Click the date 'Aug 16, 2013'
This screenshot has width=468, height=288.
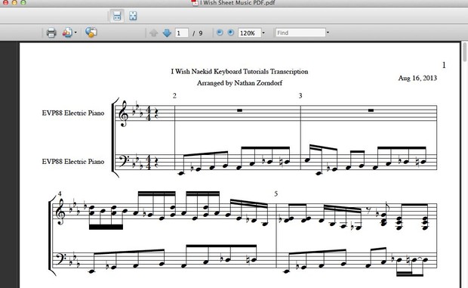coord(417,78)
